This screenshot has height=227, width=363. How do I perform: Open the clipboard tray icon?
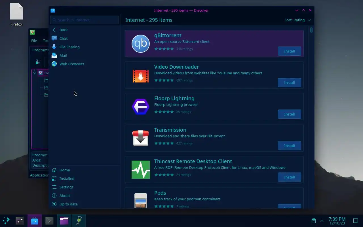pos(314,221)
